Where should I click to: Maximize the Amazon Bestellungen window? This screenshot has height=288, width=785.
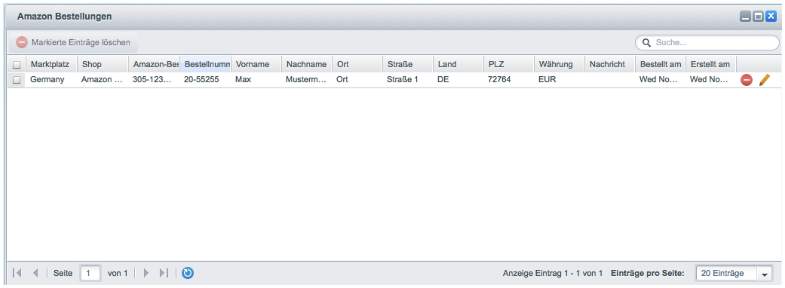tap(758, 17)
